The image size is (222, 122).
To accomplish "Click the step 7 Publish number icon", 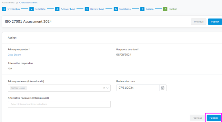I will 165,9.
